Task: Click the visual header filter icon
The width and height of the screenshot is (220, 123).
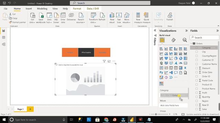Action: (104, 61)
